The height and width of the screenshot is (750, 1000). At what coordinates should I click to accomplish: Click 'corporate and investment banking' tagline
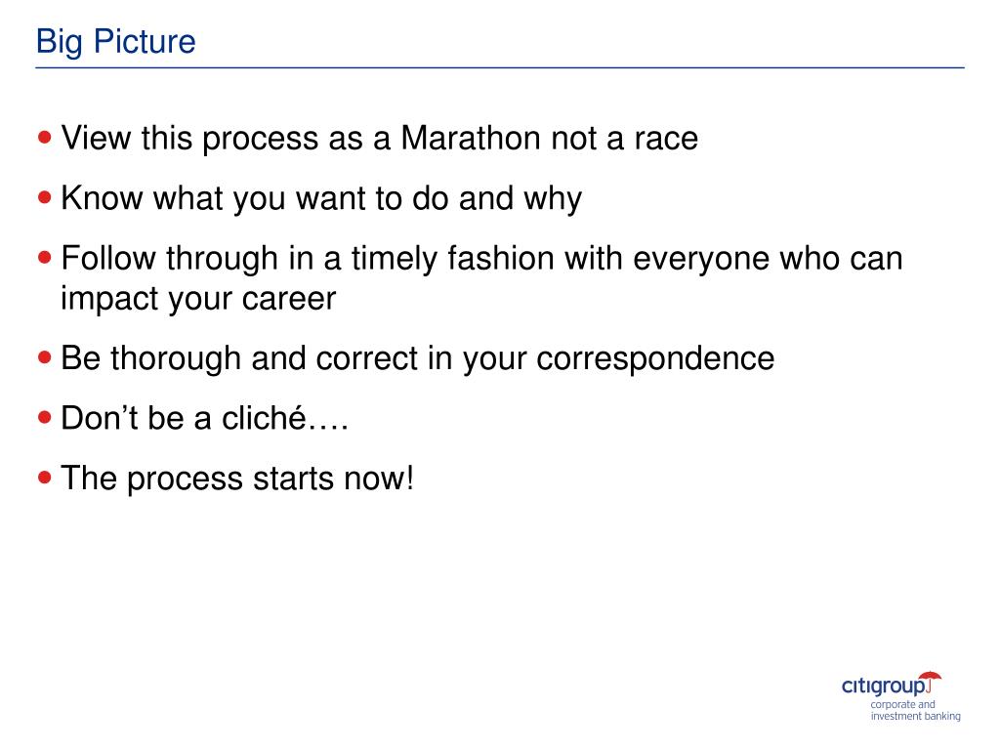click(x=915, y=711)
